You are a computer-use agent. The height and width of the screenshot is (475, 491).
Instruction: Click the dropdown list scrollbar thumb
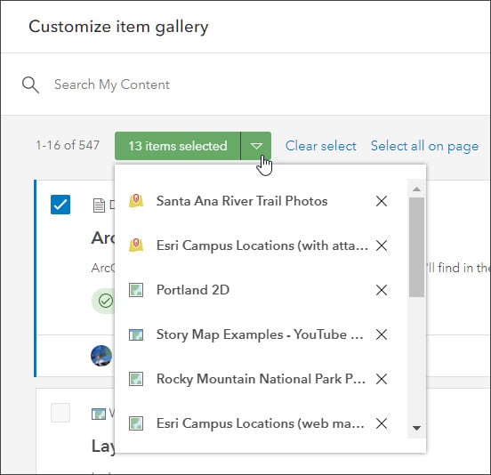pyautogui.click(x=416, y=247)
